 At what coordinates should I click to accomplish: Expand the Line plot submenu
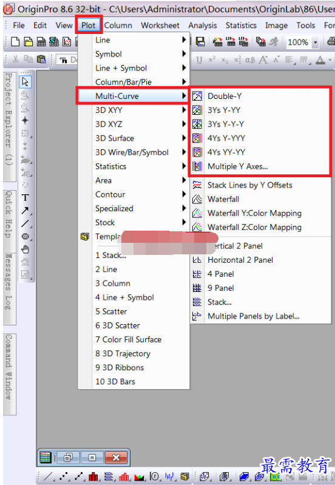click(134, 40)
